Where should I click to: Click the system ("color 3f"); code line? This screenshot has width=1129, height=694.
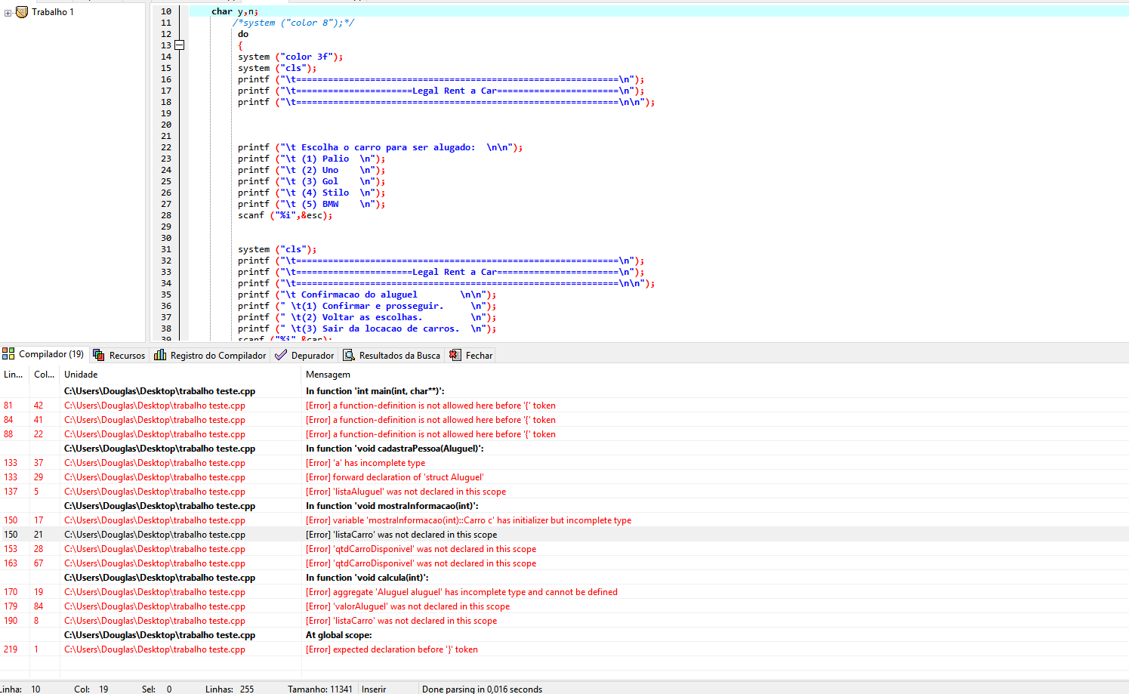coord(291,57)
